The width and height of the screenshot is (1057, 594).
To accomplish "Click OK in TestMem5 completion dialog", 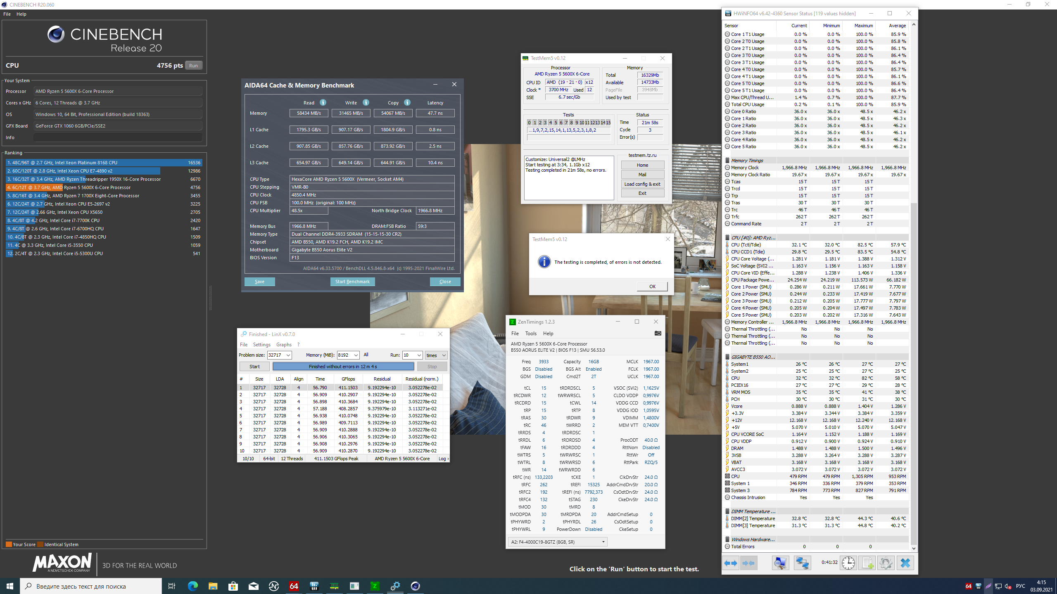I will click(x=652, y=286).
